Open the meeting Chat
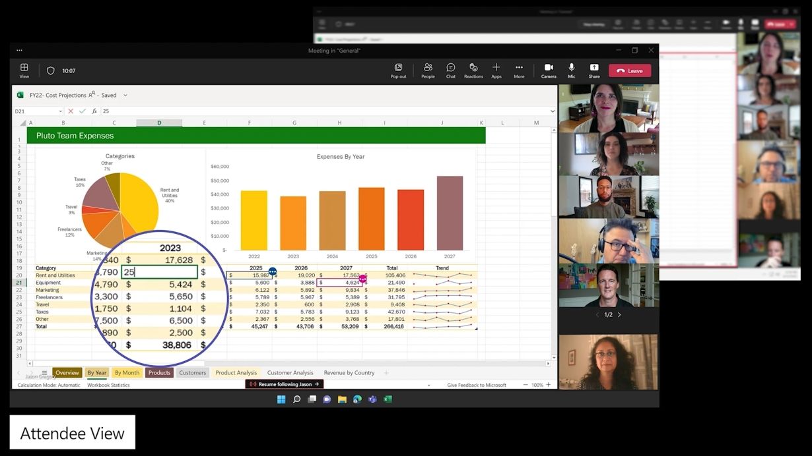The image size is (812, 456). [450, 69]
